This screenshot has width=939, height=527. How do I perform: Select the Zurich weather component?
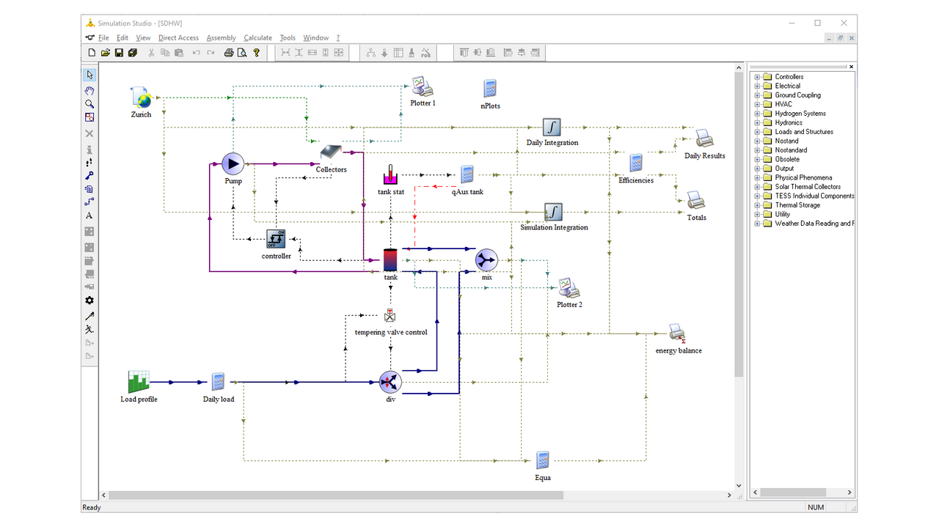tap(141, 97)
